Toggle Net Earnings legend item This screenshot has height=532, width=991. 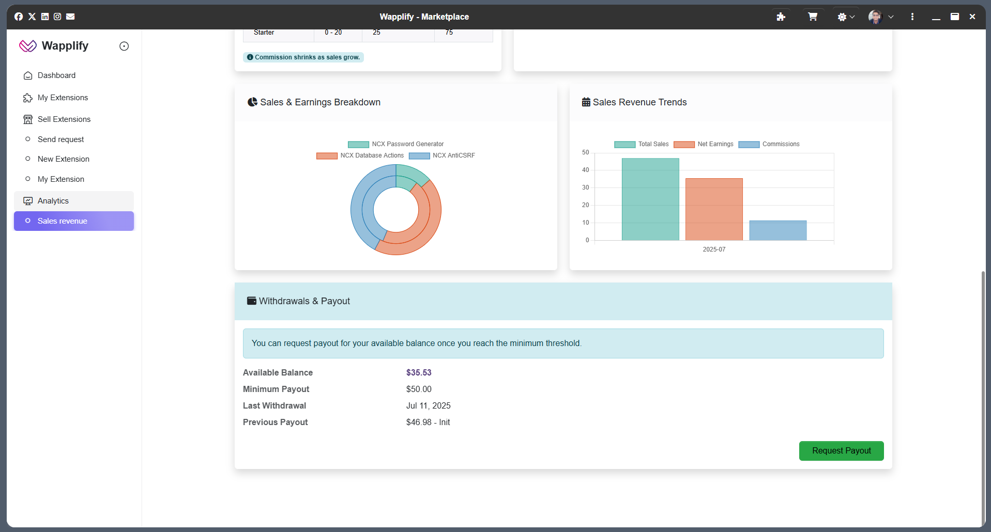704,144
